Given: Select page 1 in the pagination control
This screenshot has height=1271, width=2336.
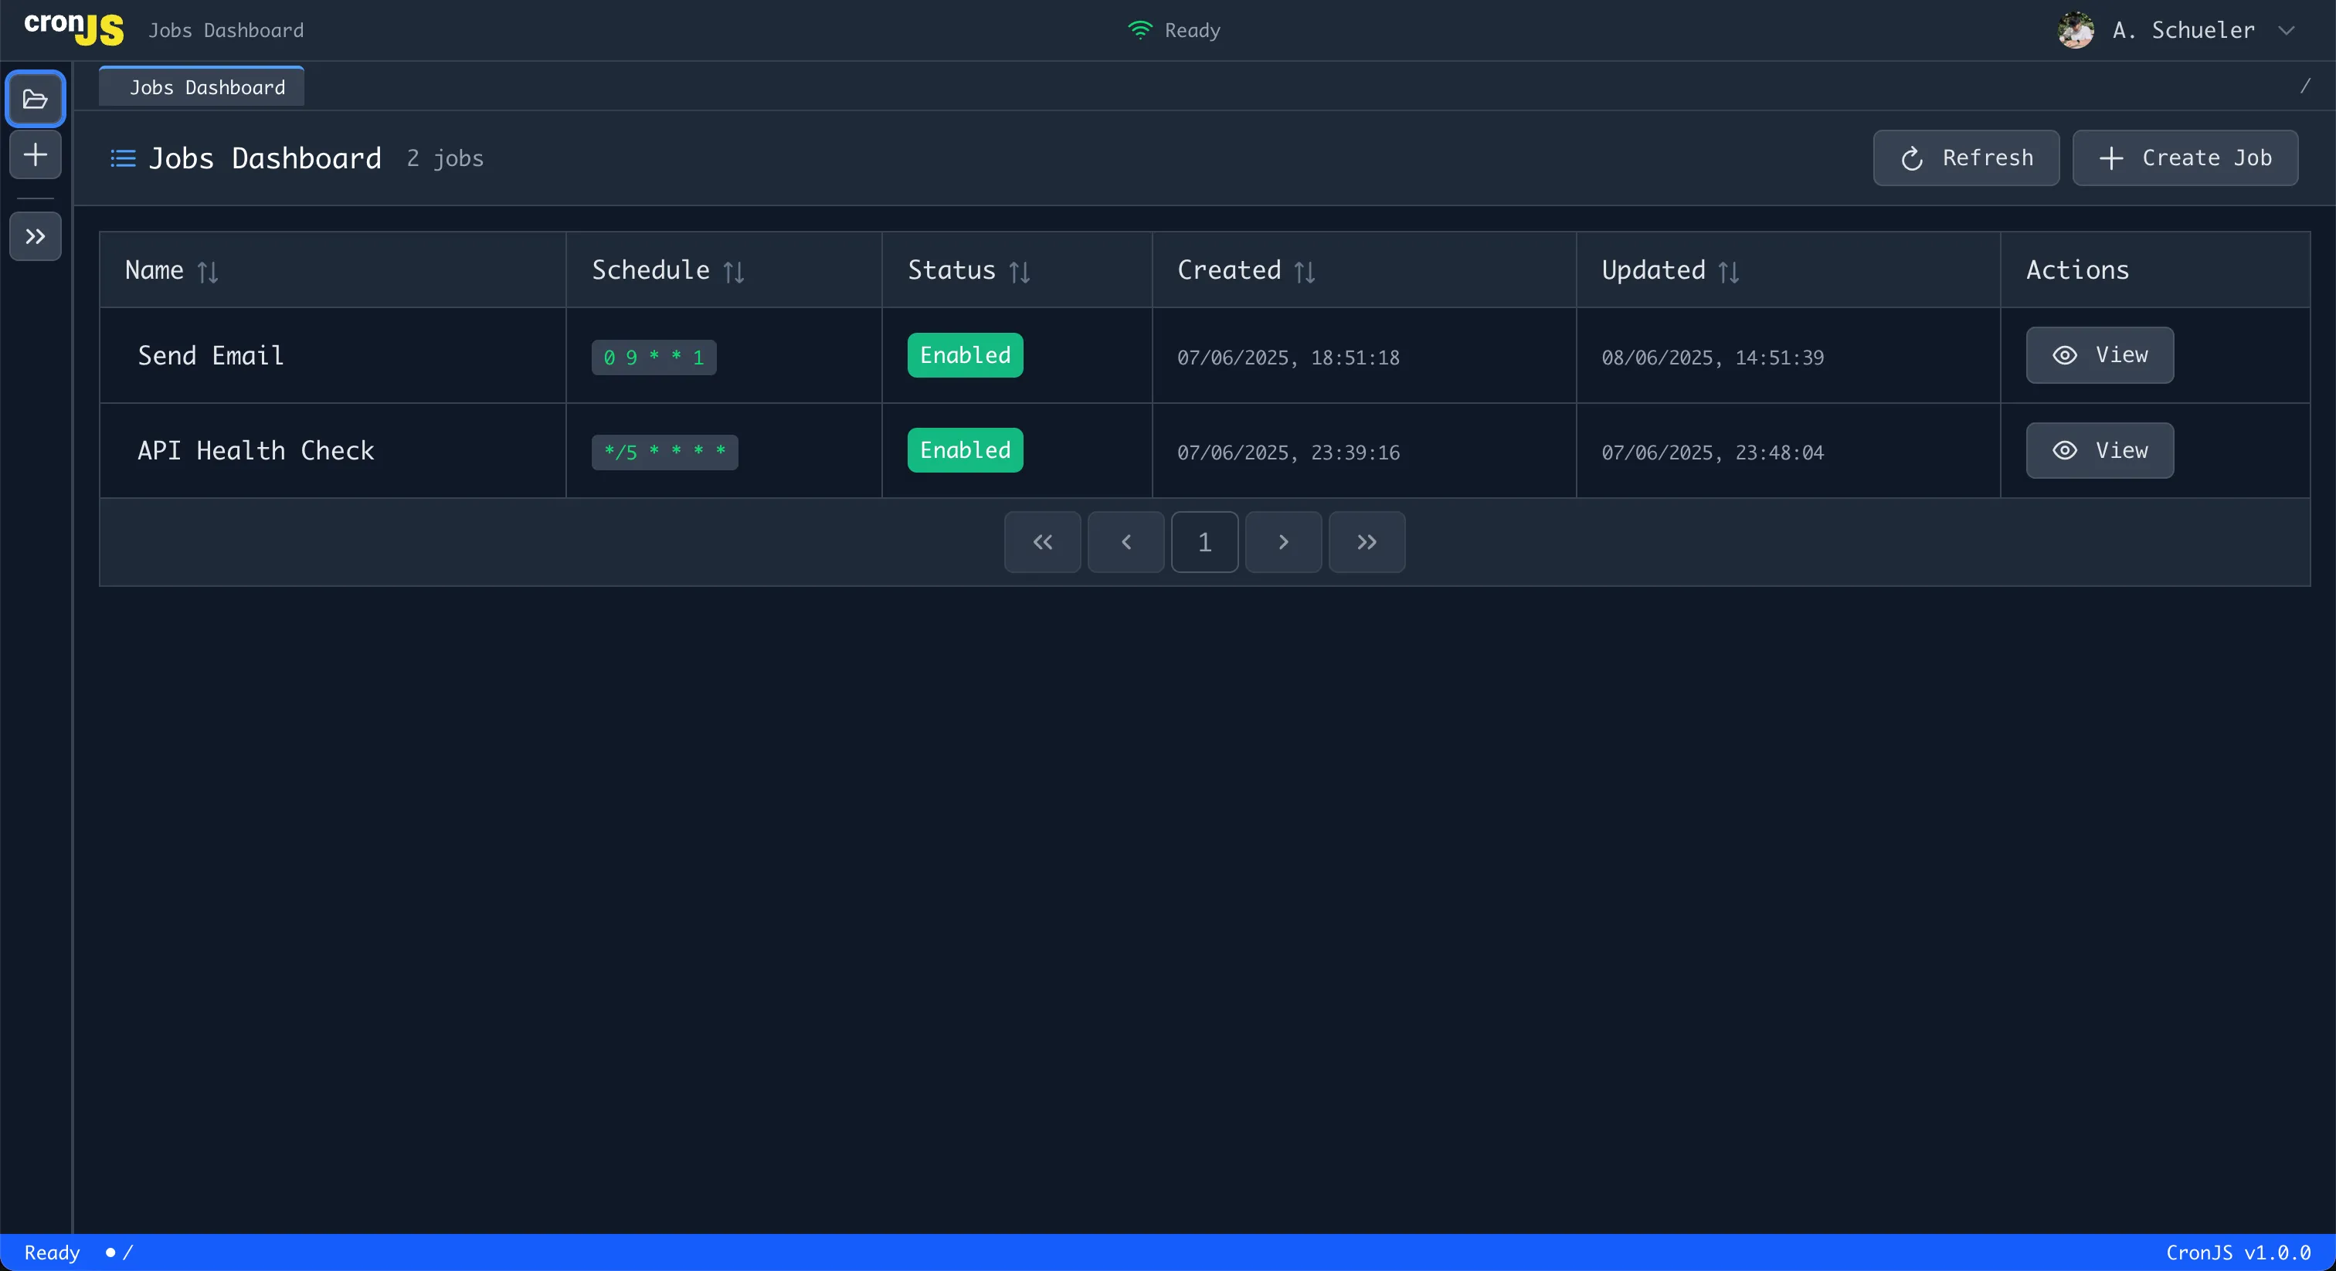Looking at the screenshot, I should point(1204,542).
